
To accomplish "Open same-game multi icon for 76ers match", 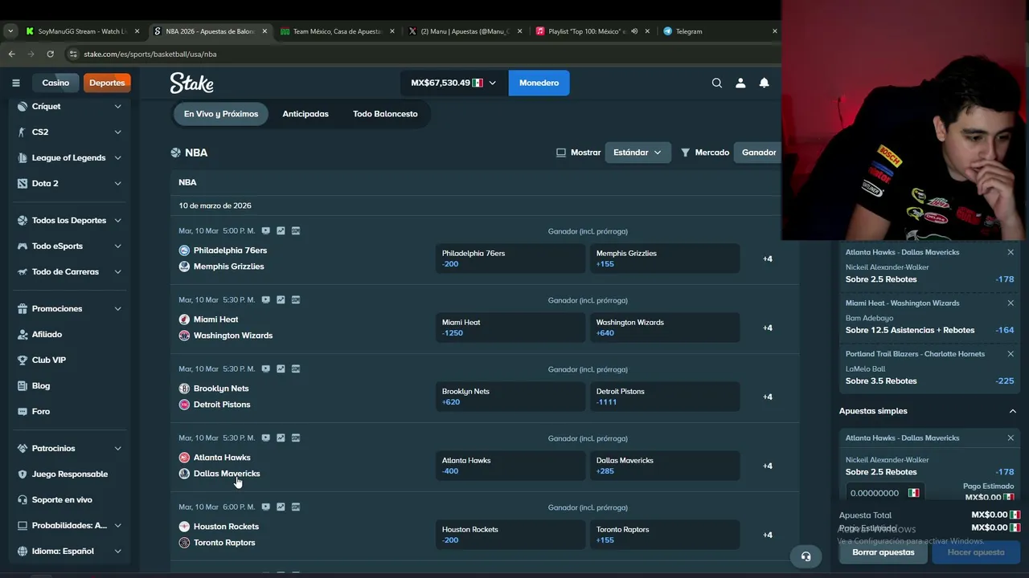I will click(296, 231).
